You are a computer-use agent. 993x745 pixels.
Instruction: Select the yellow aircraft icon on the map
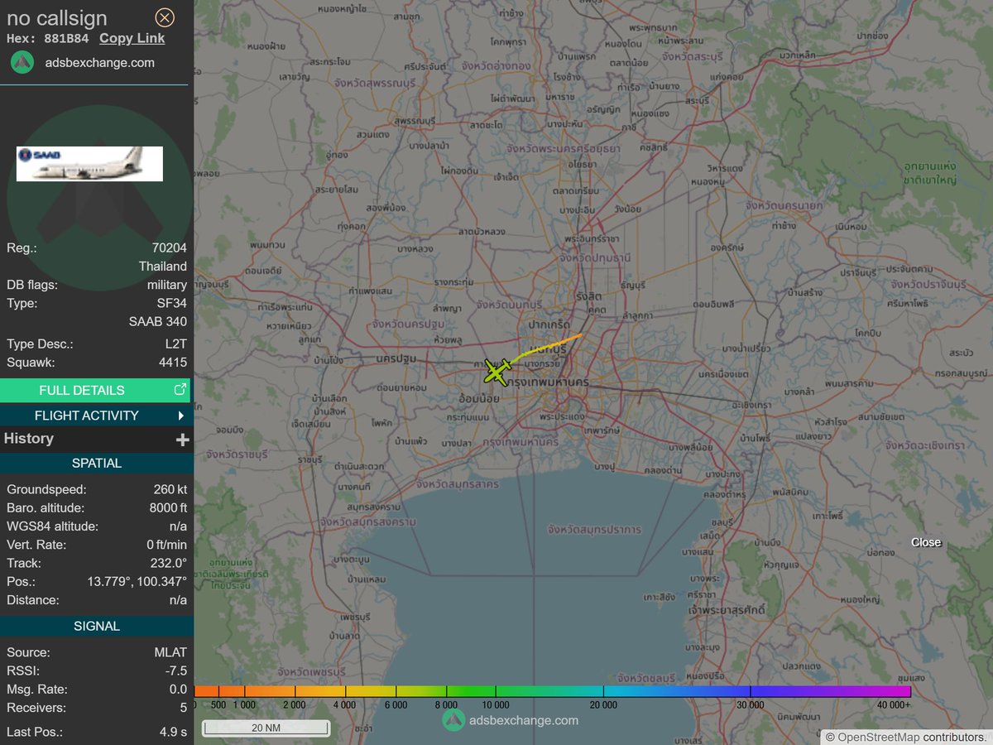coord(496,371)
